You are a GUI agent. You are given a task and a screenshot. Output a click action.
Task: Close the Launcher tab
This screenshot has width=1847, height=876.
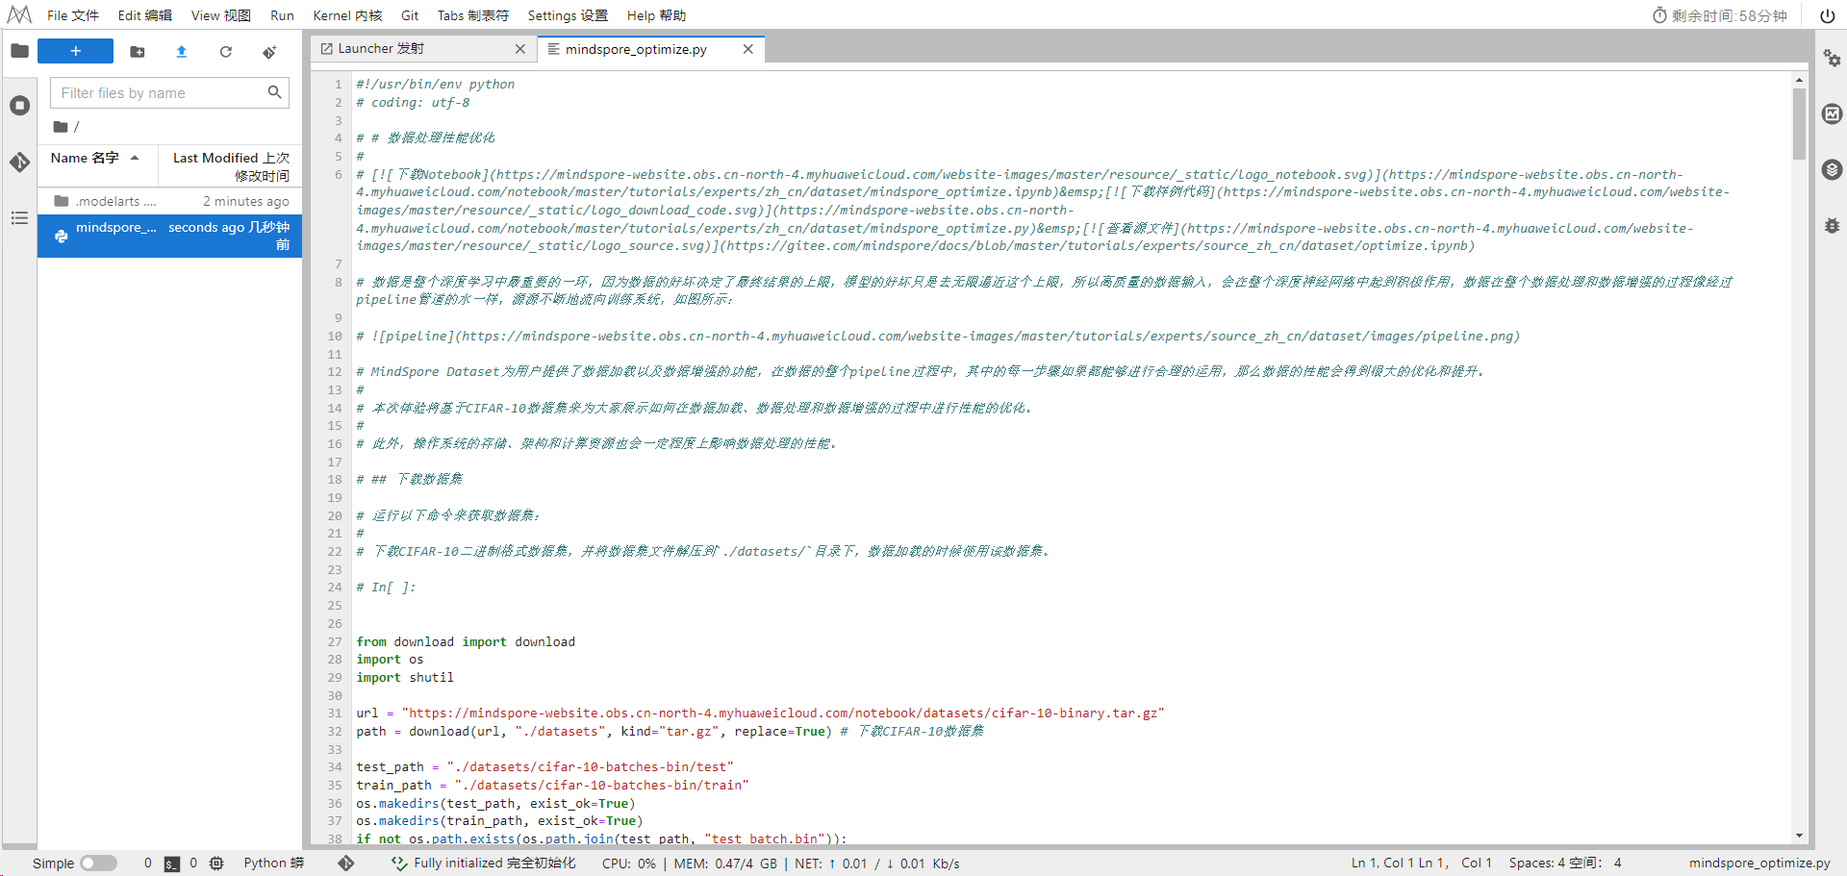point(520,49)
